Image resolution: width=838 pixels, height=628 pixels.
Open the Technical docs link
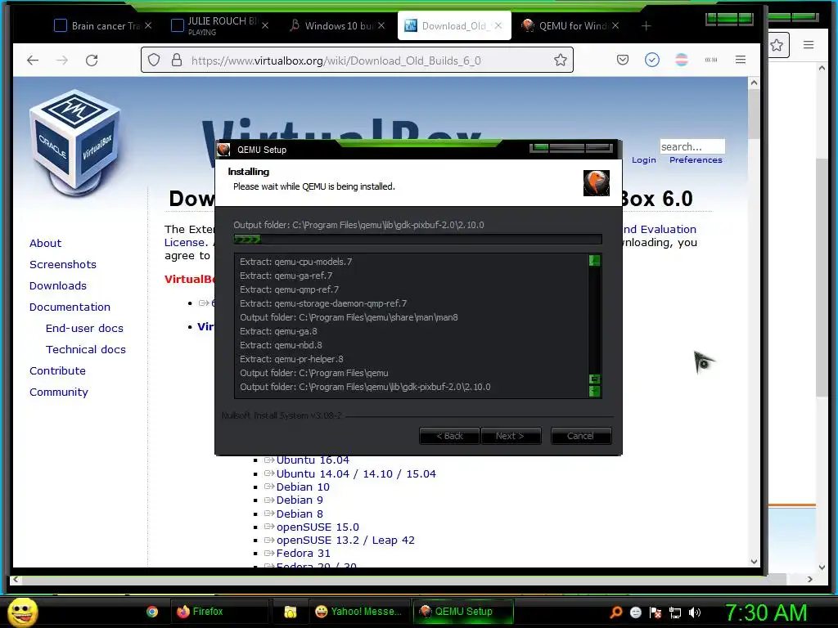click(x=85, y=349)
